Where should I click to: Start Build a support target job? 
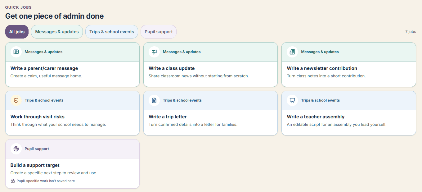(72, 164)
